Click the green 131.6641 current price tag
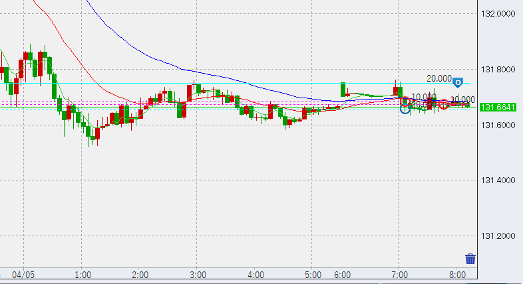This screenshot has width=523, height=284. coord(498,107)
